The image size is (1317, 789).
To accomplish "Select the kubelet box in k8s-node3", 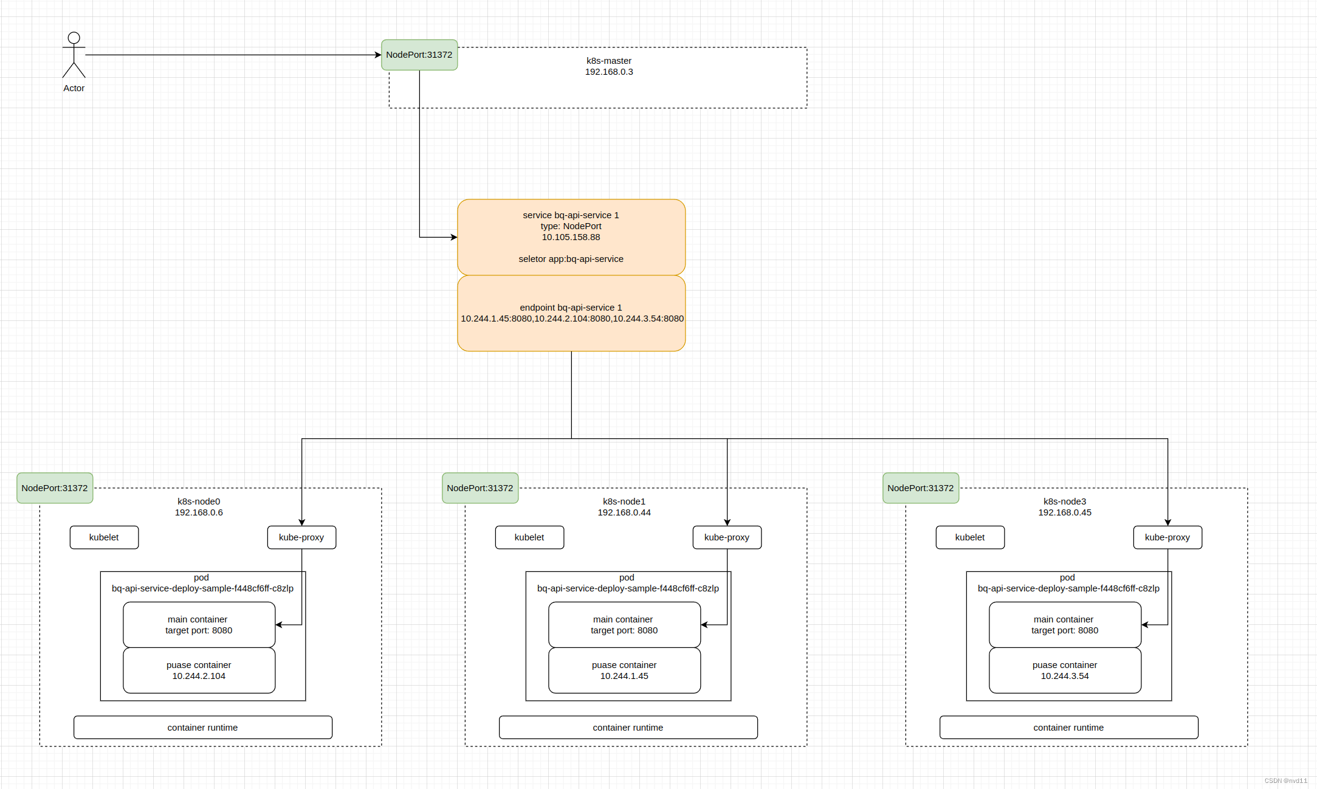I will (970, 537).
